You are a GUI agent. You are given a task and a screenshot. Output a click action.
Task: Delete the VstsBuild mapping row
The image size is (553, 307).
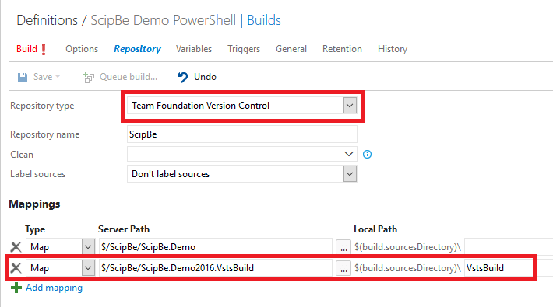[16, 268]
